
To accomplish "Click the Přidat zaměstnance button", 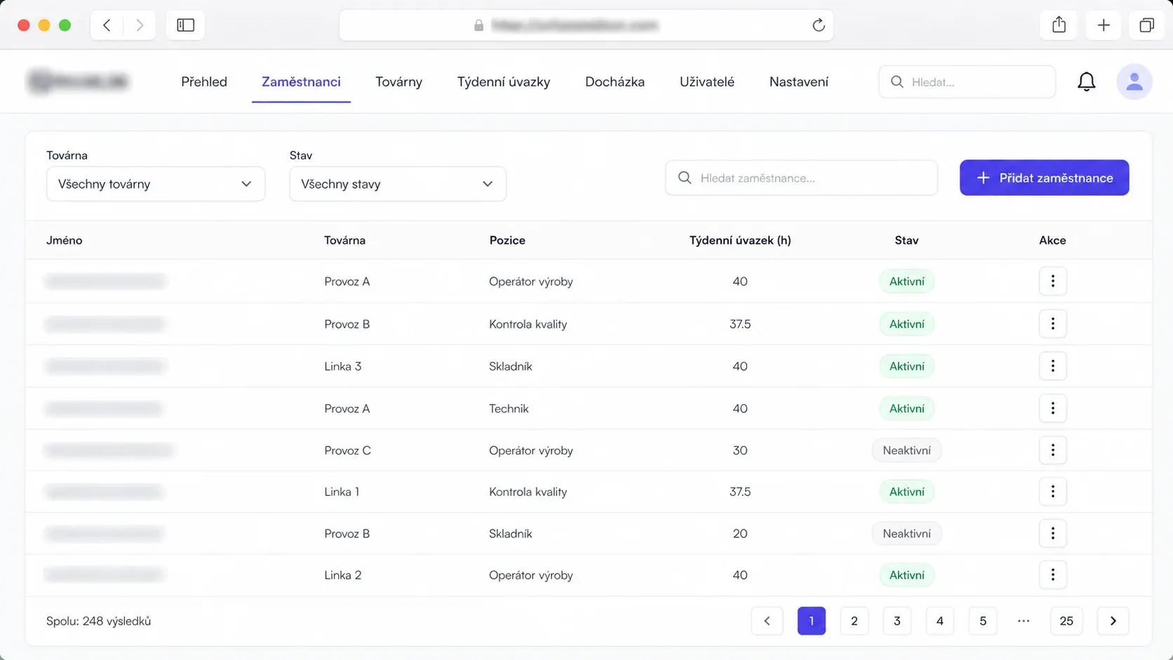I will pos(1045,177).
